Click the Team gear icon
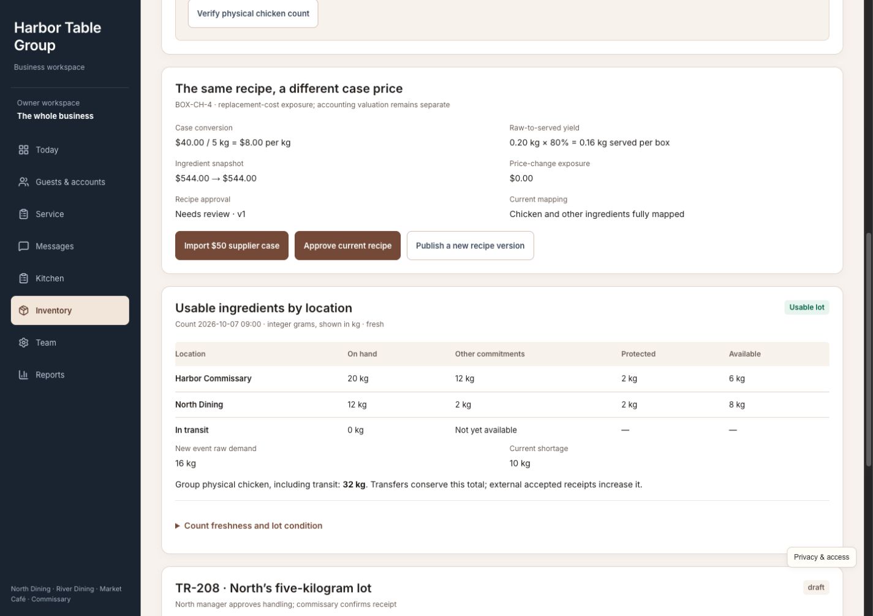The height and width of the screenshot is (616, 873). tap(23, 343)
